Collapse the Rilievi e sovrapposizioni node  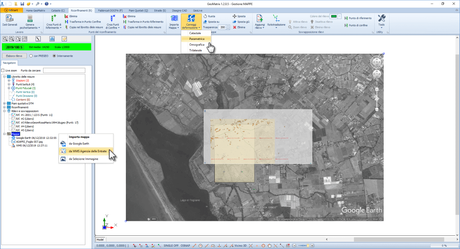click(x=5, y=111)
